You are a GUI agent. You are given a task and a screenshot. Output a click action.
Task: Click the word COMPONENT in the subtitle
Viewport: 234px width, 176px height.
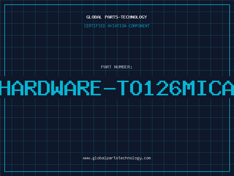(x=139, y=26)
